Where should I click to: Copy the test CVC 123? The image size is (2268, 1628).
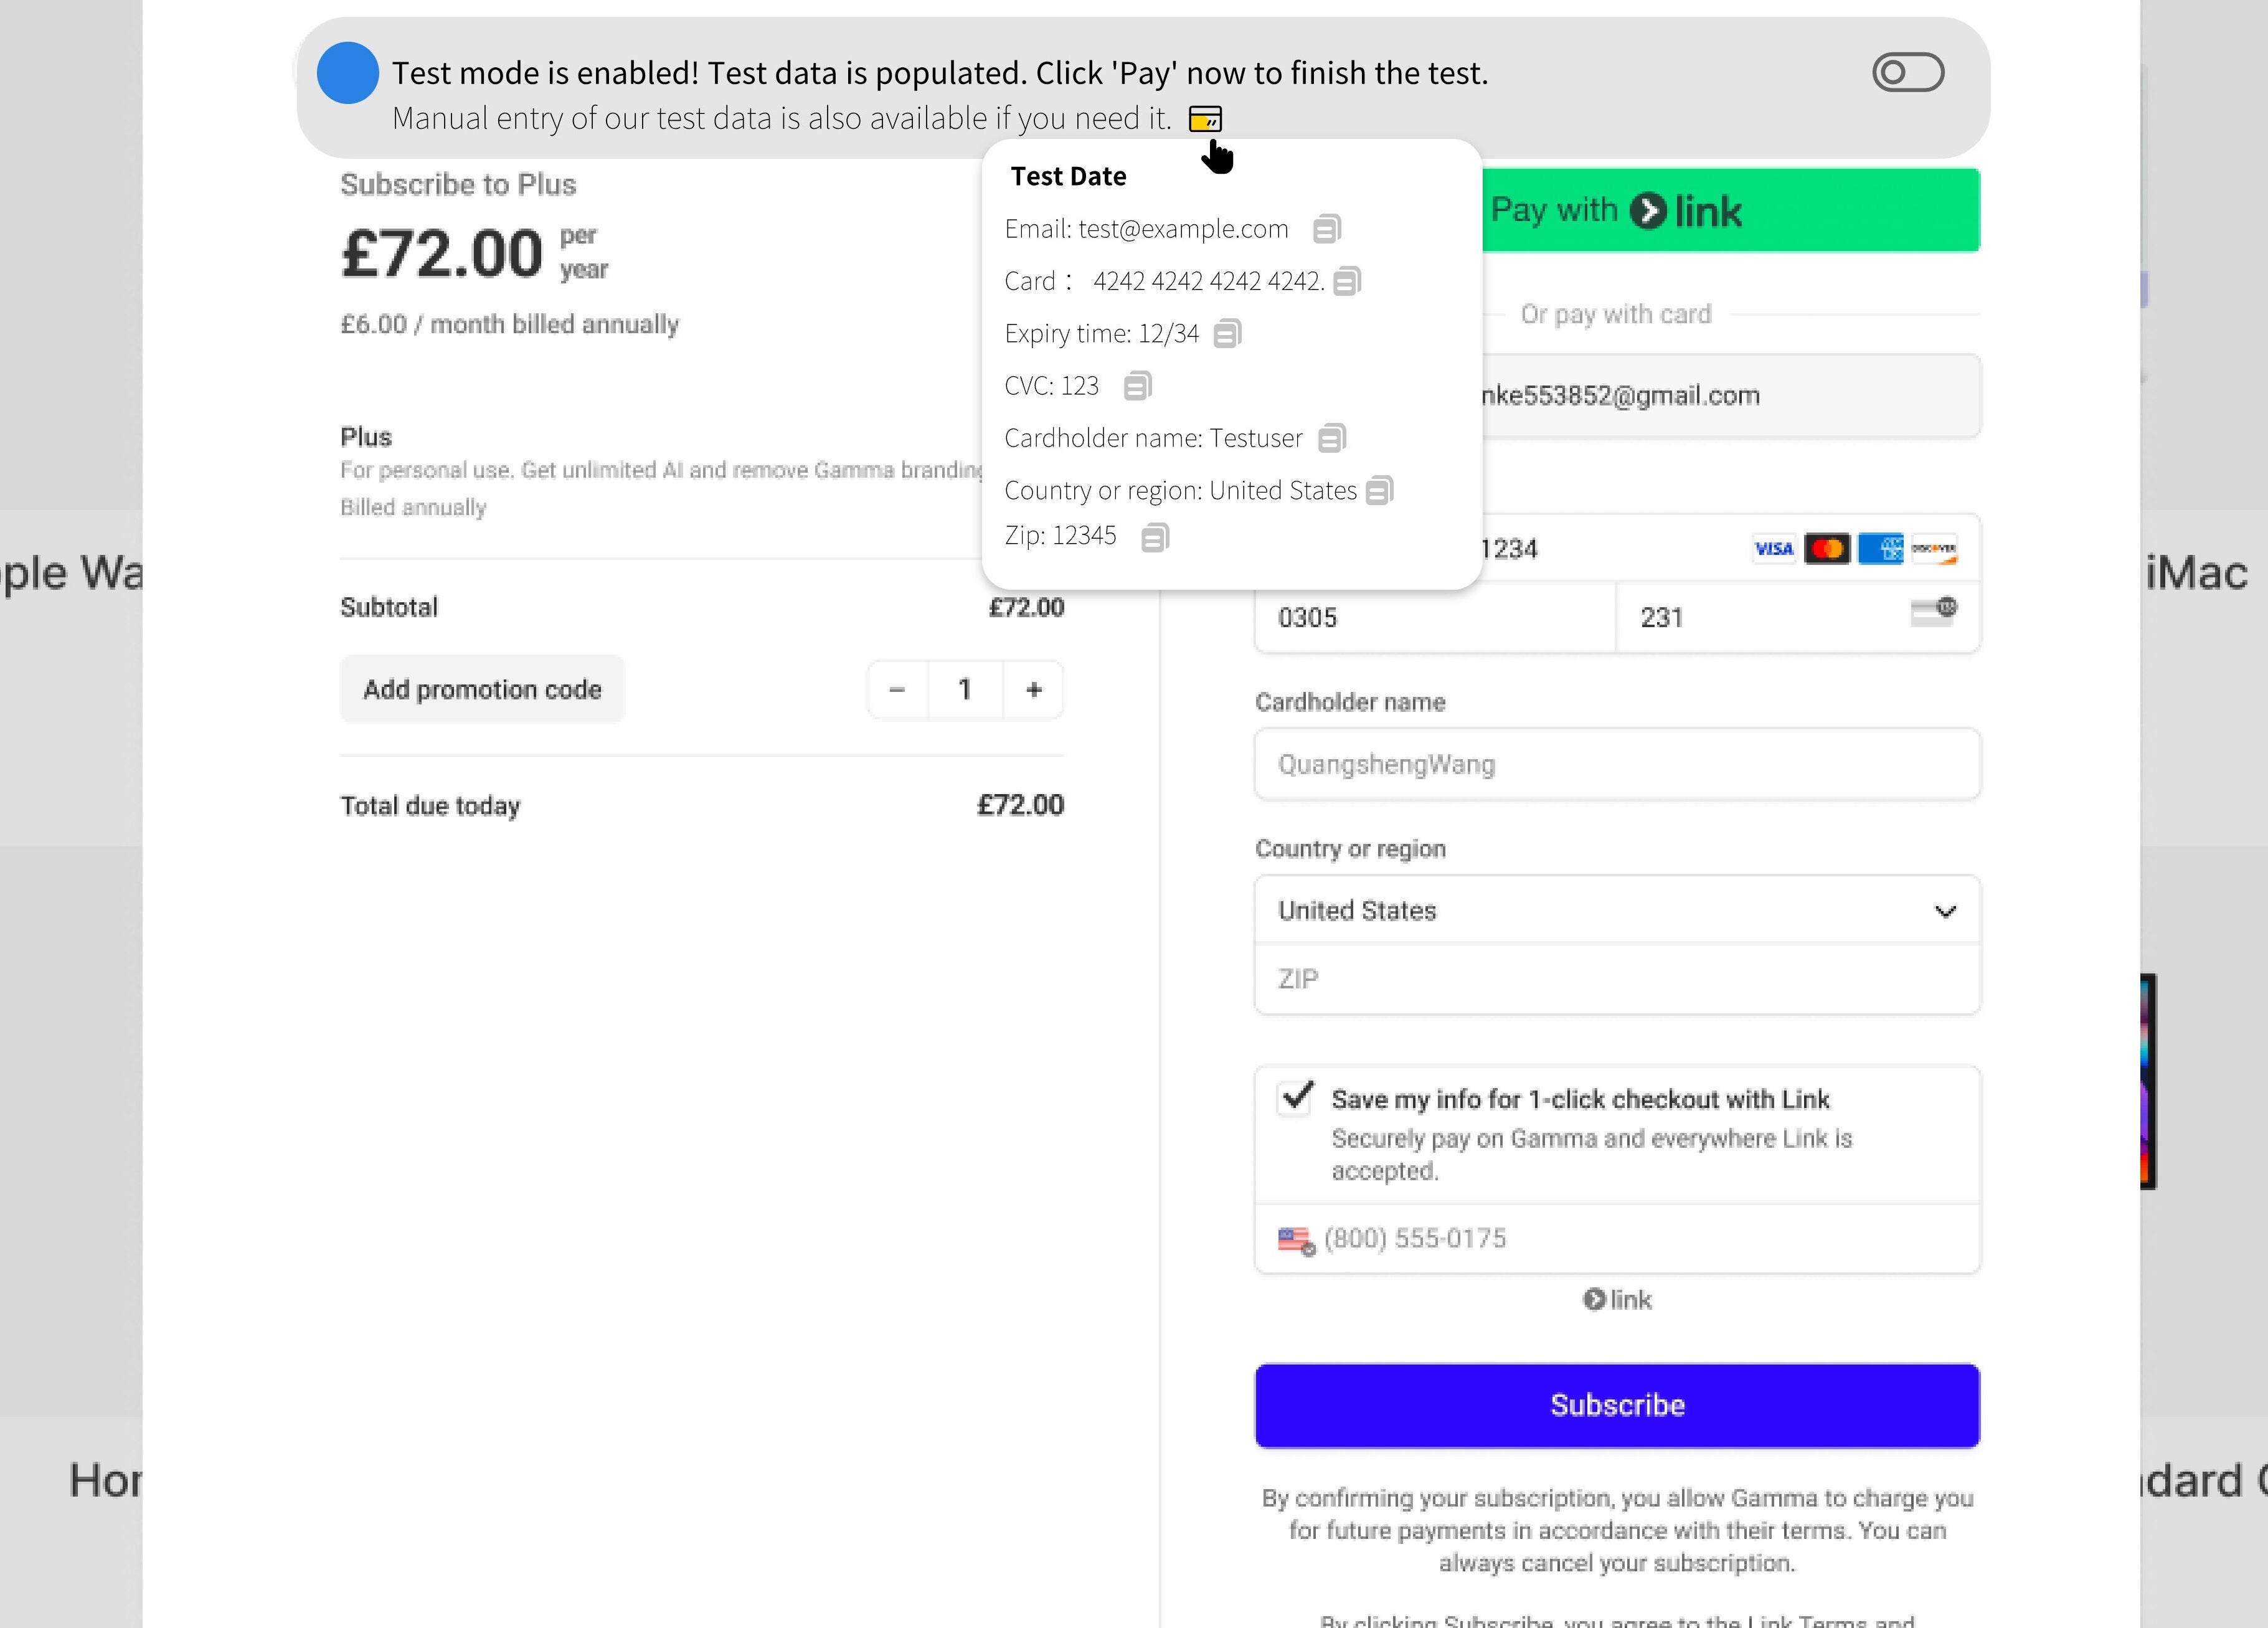coord(1137,386)
